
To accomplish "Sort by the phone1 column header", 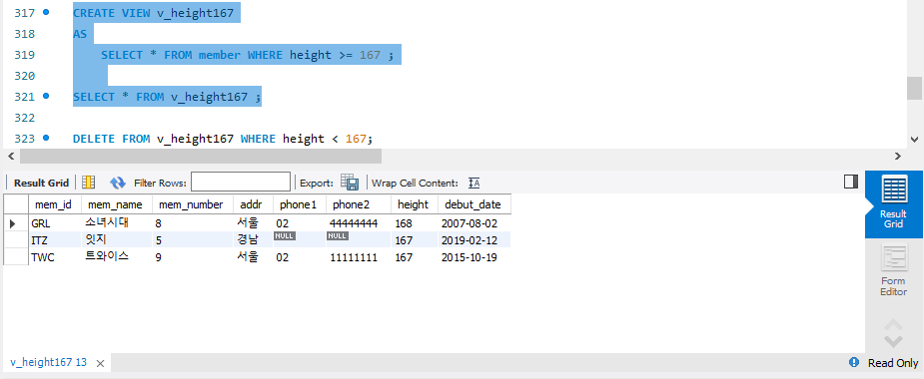I will 299,204.
